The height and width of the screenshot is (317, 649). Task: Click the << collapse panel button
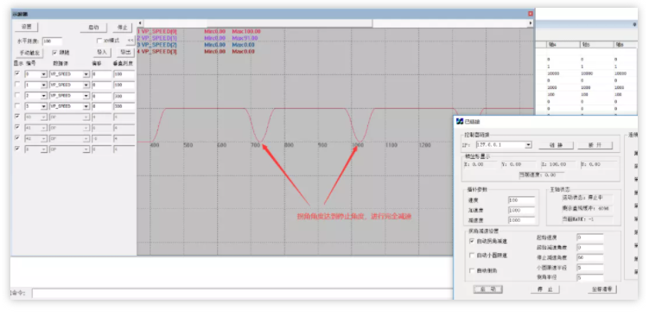tap(130, 41)
